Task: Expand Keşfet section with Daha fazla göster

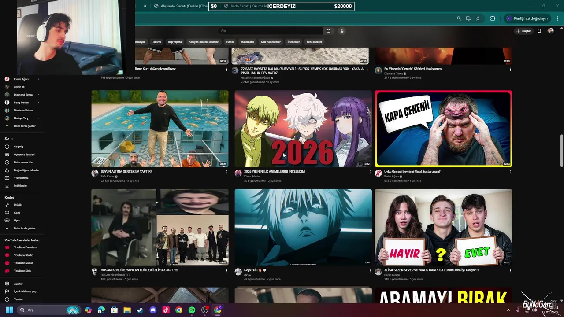Action: point(24,228)
